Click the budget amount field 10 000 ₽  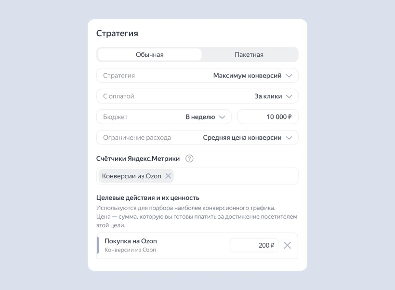click(268, 117)
